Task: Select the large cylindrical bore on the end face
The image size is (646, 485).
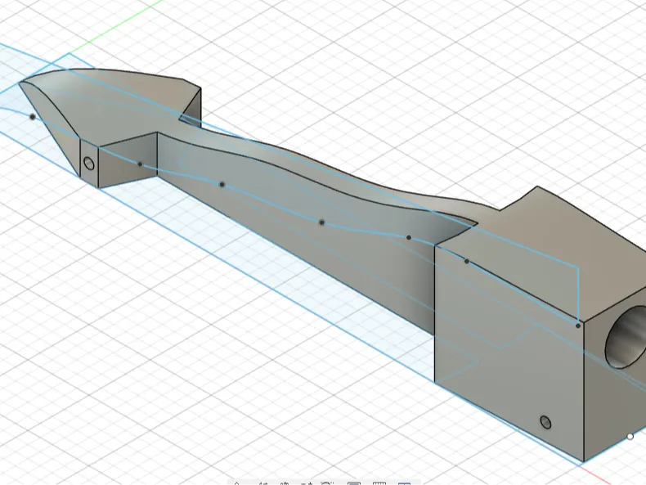Action: (x=626, y=337)
